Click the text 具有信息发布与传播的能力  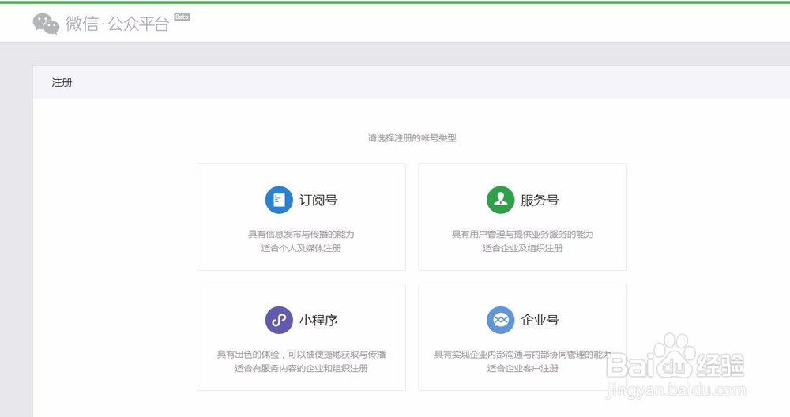[301, 235]
